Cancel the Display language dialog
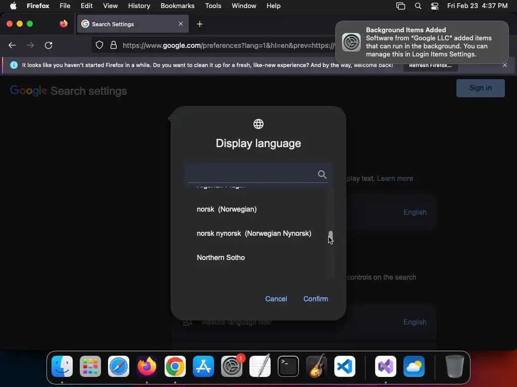The width and height of the screenshot is (517, 387). click(276, 299)
